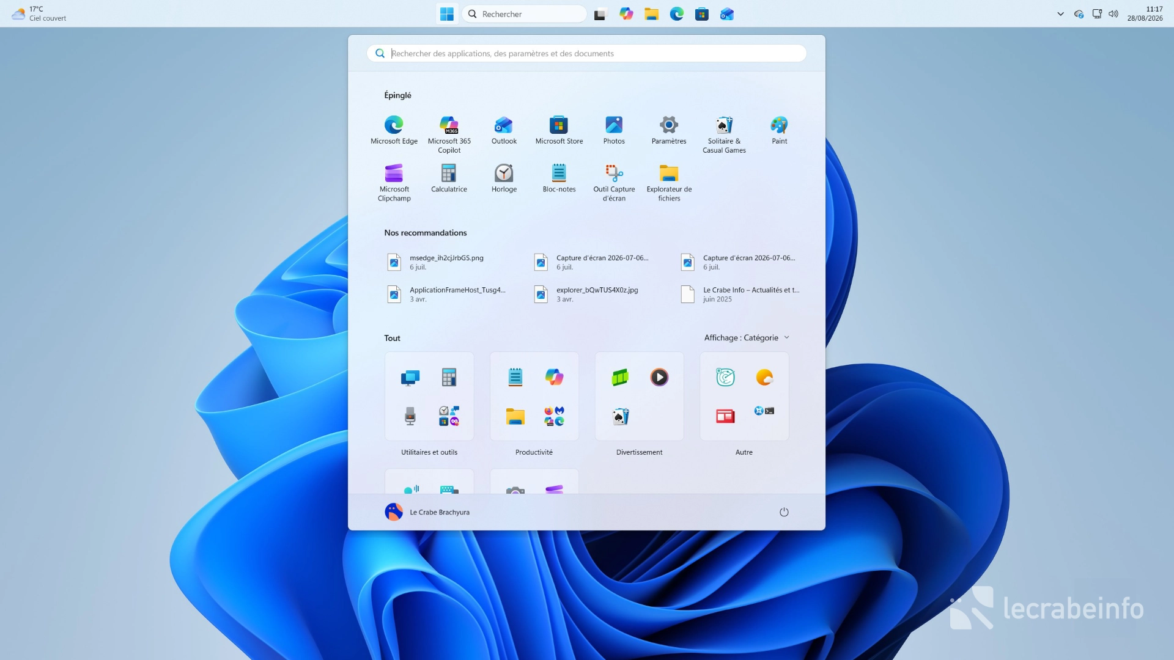Open Microsoft Store in the pinned apps

click(x=559, y=130)
